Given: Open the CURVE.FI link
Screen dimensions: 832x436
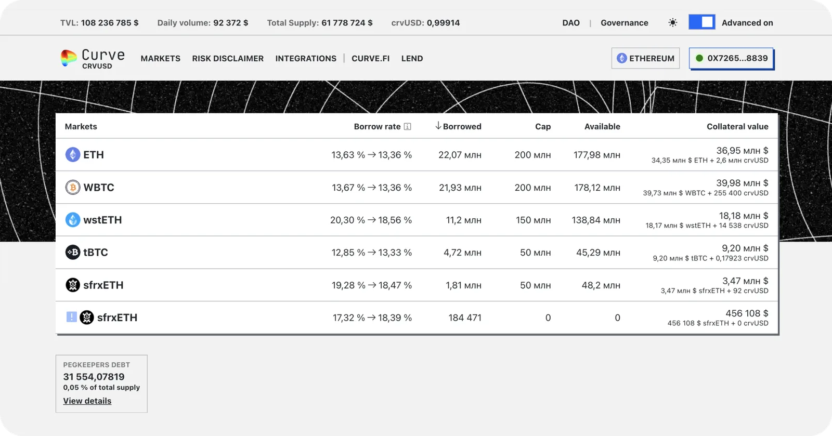Looking at the screenshot, I should 370,58.
